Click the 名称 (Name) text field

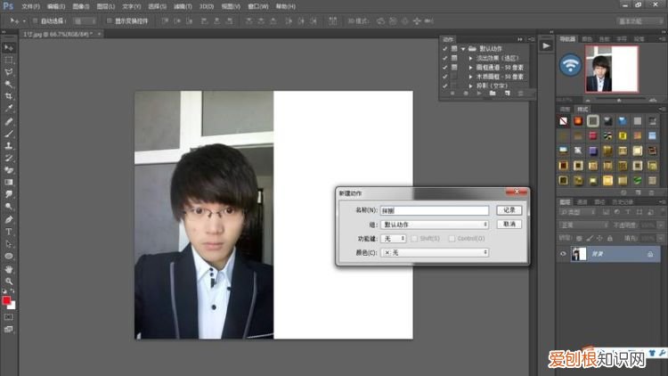click(435, 211)
